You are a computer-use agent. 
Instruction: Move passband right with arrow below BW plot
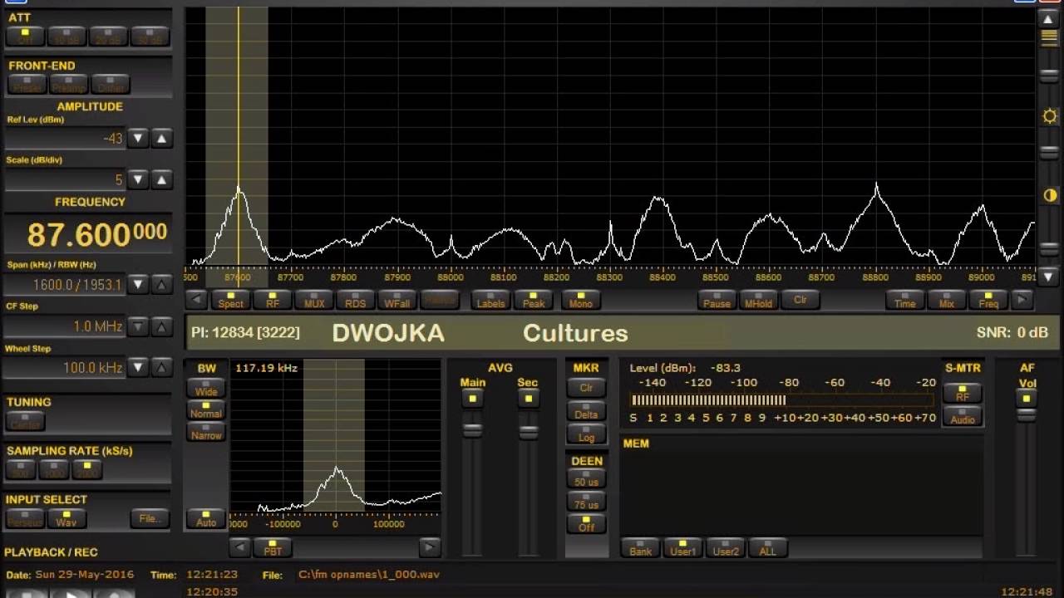point(430,547)
